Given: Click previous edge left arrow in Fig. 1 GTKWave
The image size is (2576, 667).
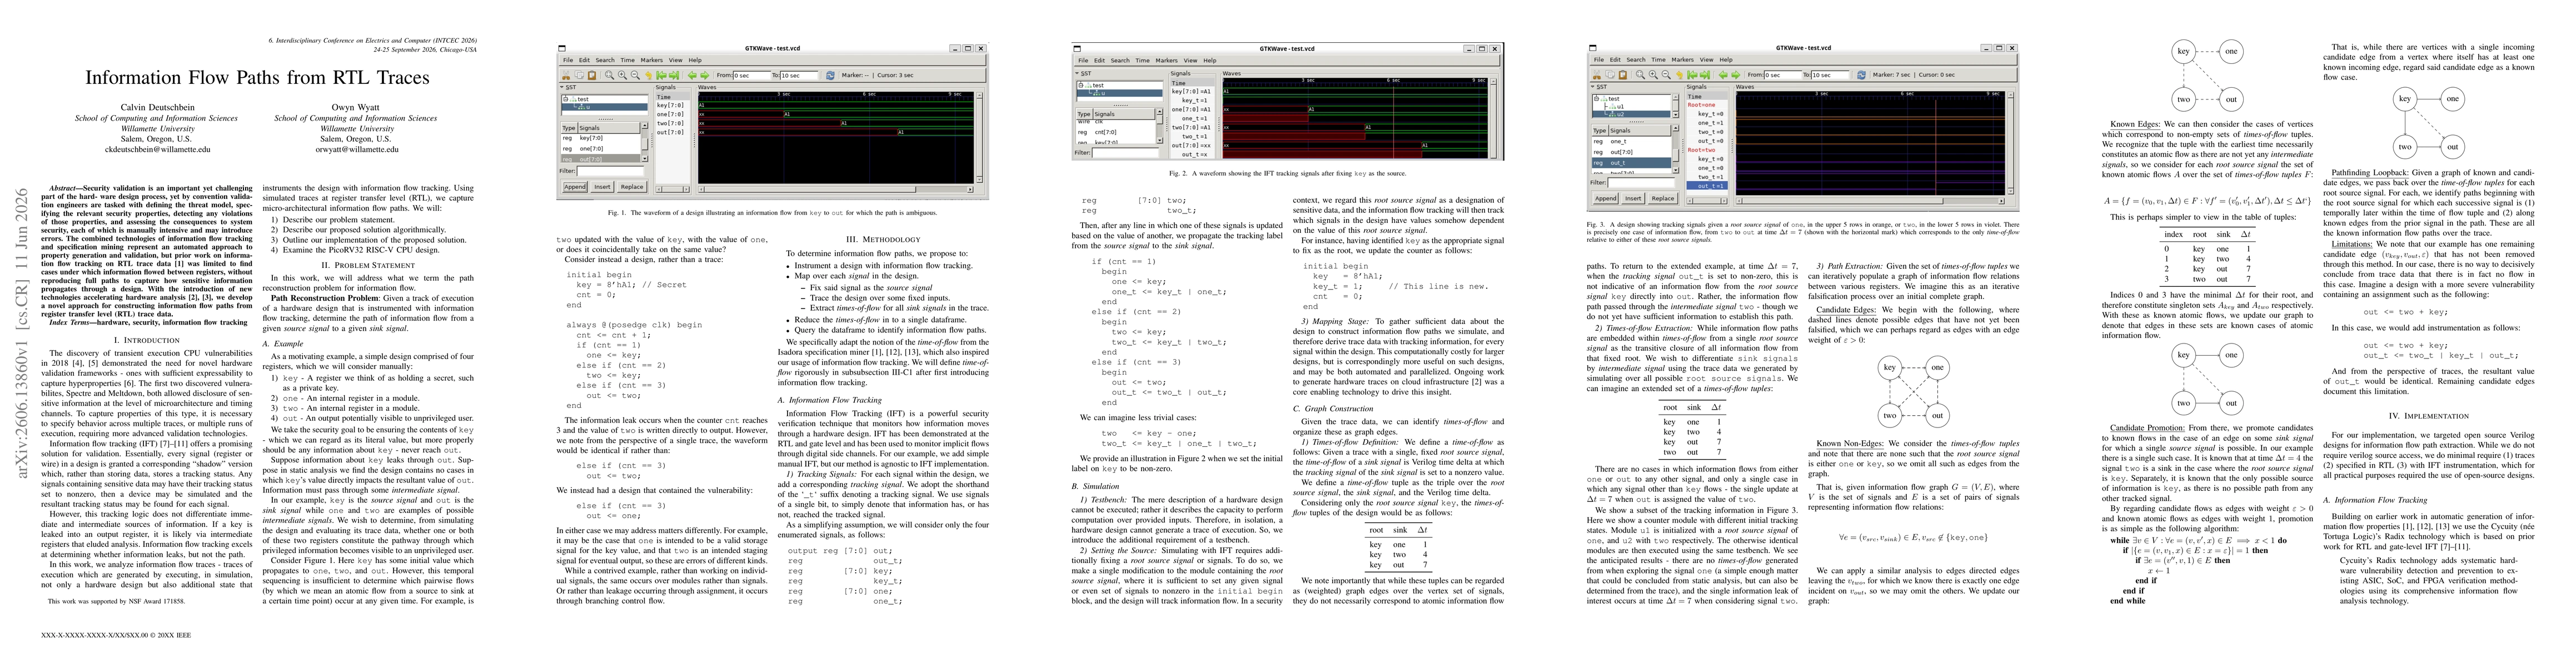Looking at the screenshot, I should click(692, 76).
